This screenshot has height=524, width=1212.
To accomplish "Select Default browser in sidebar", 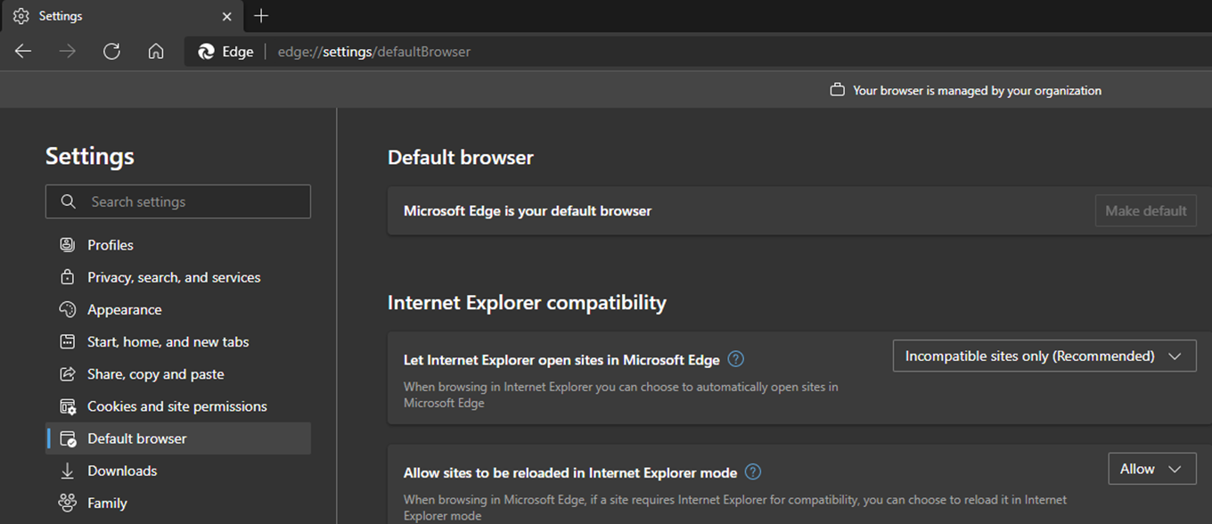I will tap(178, 438).
